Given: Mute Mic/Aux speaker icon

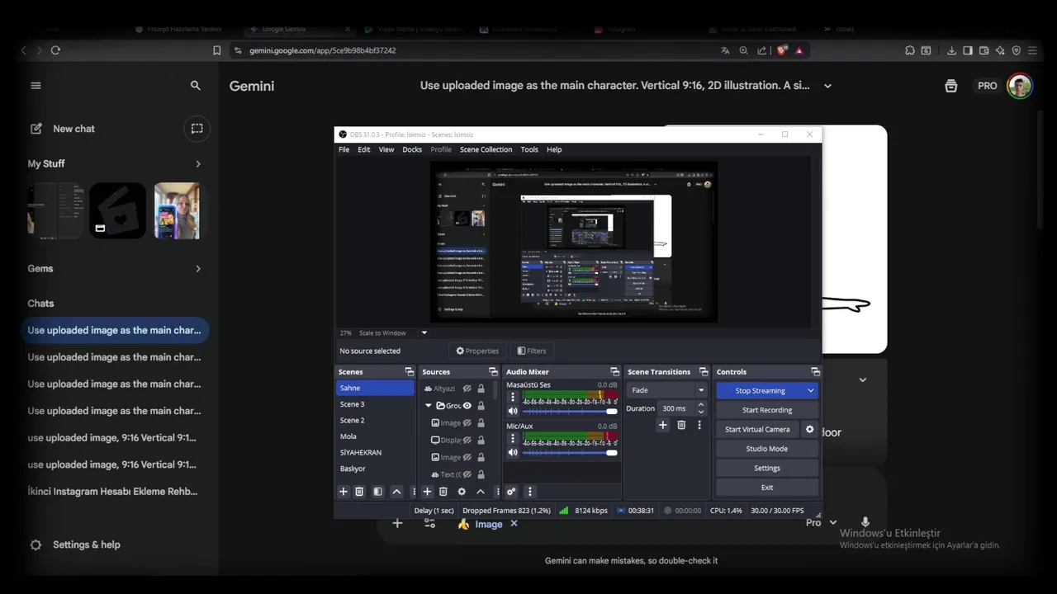Looking at the screenshot, I should click(513, 452).
